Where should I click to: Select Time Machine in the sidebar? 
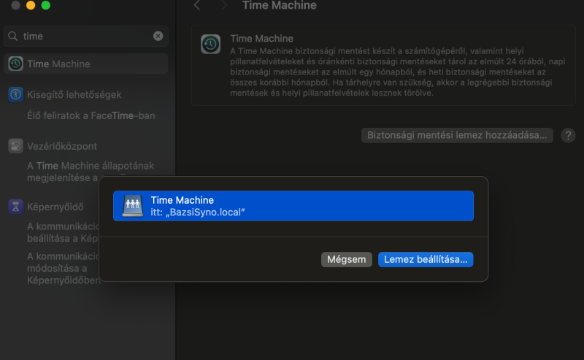[85, 64]
